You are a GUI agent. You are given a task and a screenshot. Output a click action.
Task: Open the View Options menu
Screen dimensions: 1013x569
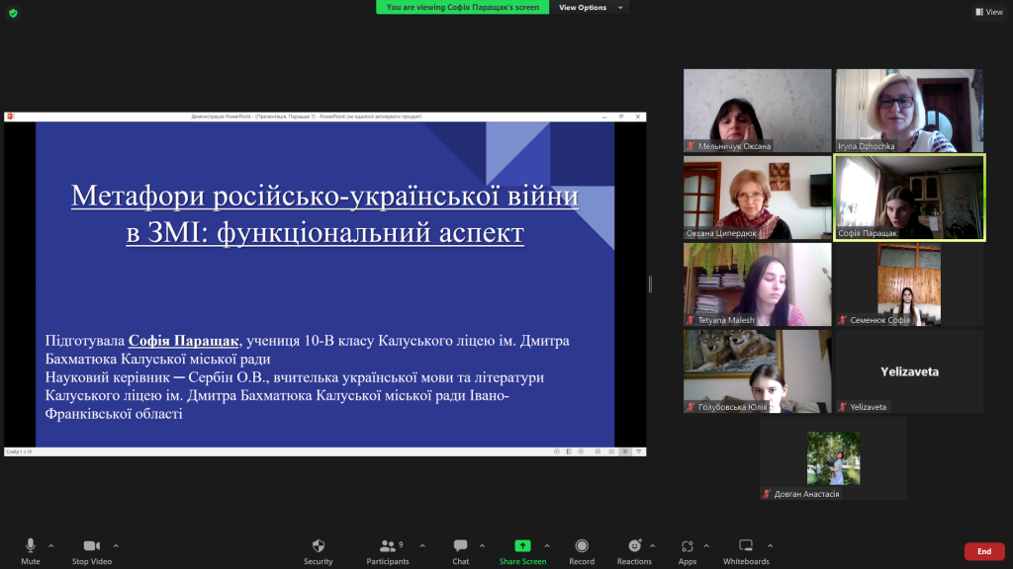[x=590, y=7]
